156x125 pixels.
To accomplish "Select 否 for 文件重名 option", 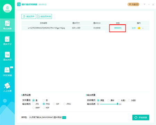I will [x=44, y=100].
